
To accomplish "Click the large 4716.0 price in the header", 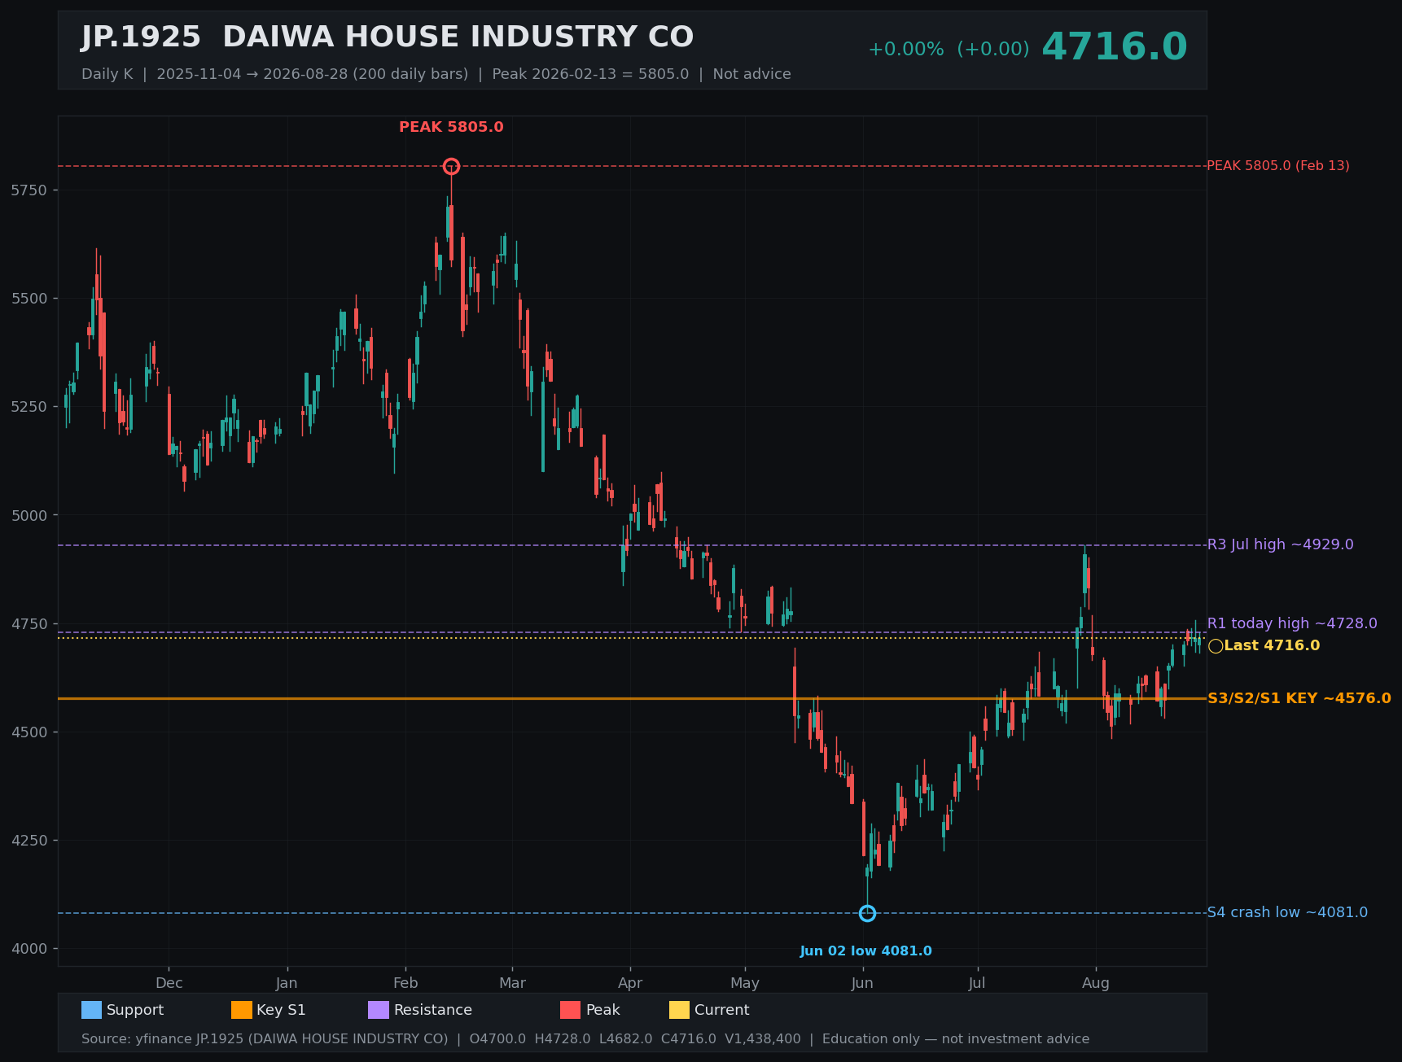I will coord(1115,47).
